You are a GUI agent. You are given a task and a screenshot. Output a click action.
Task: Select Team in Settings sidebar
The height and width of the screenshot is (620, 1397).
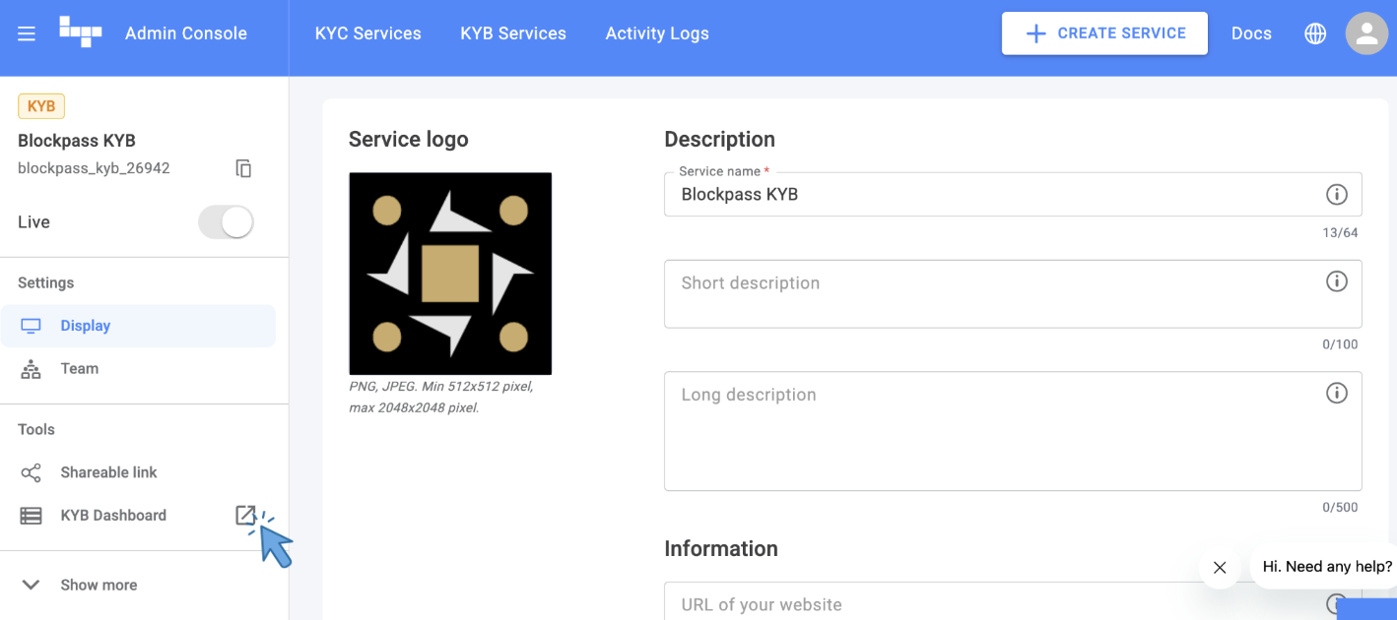(79, 369)
